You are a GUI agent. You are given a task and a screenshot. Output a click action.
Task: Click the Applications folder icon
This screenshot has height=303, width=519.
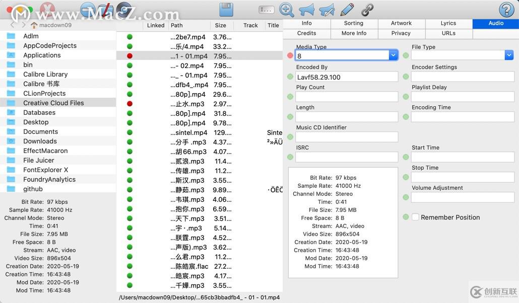tap(11, 55)
